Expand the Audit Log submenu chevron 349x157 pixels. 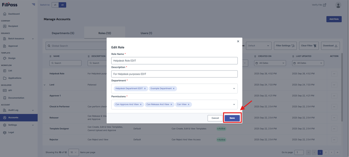(33, 110)
